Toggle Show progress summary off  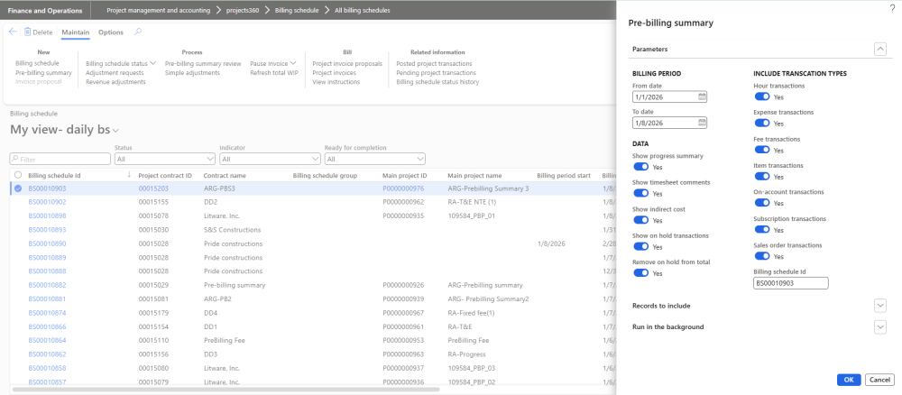click(x=641, y=167)
